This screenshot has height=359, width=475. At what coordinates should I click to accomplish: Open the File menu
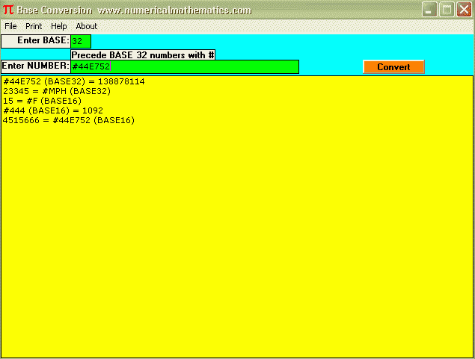[x=10, y=26]
